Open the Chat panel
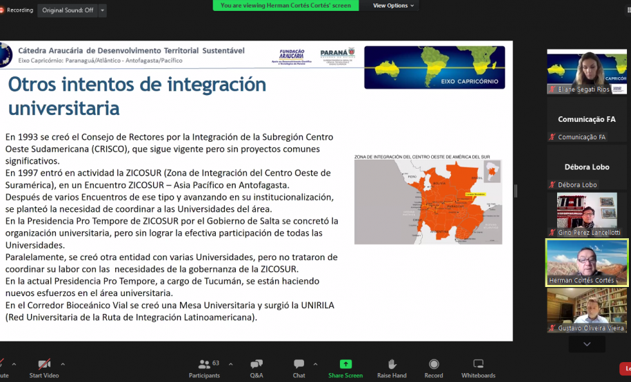 [x=299, y=364]
